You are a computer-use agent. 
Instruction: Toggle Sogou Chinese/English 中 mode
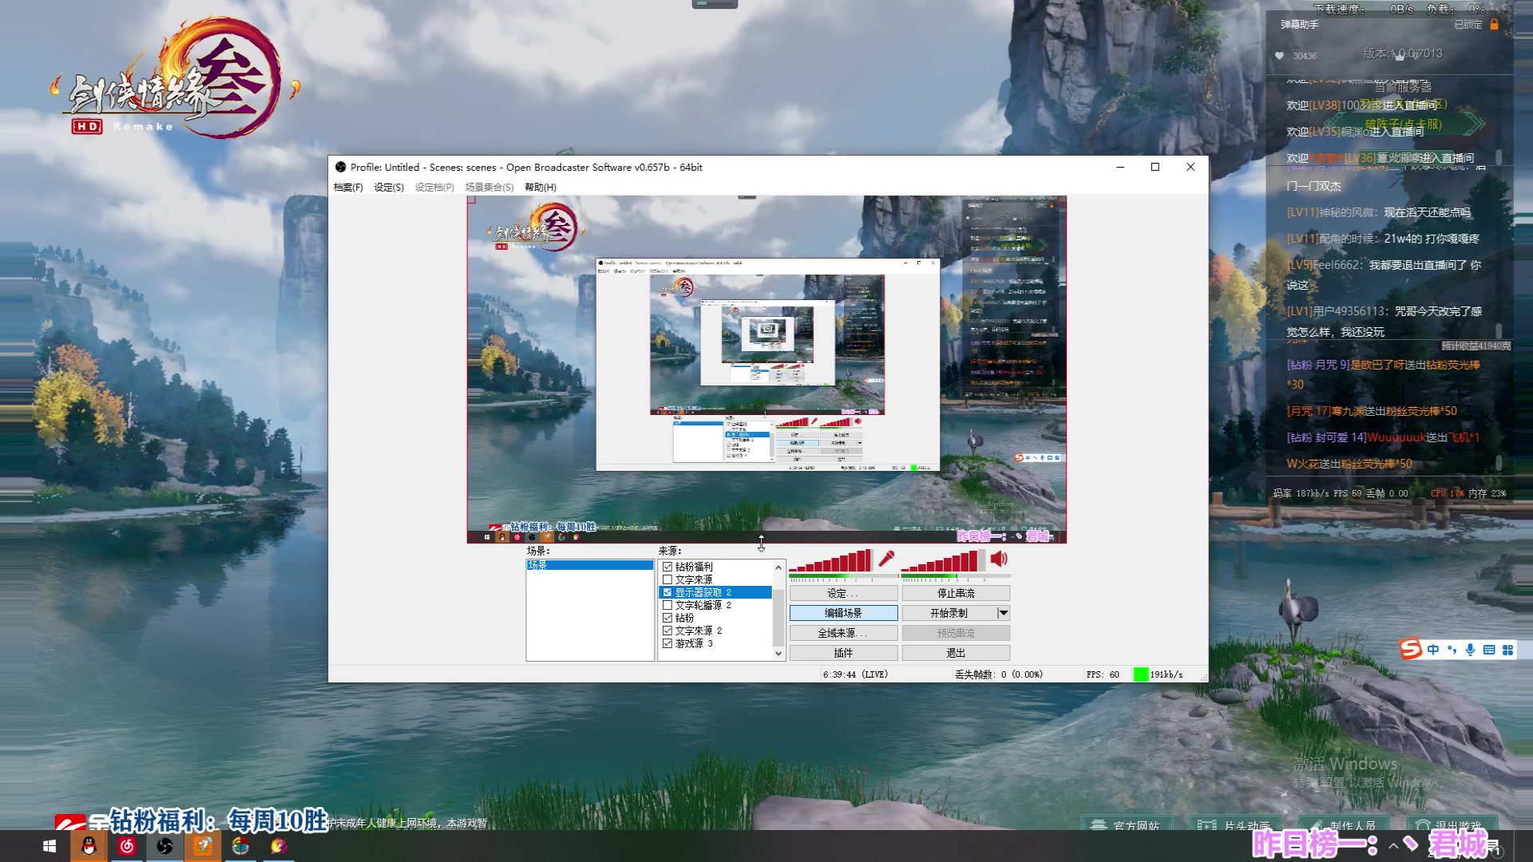pos(1433,650)
